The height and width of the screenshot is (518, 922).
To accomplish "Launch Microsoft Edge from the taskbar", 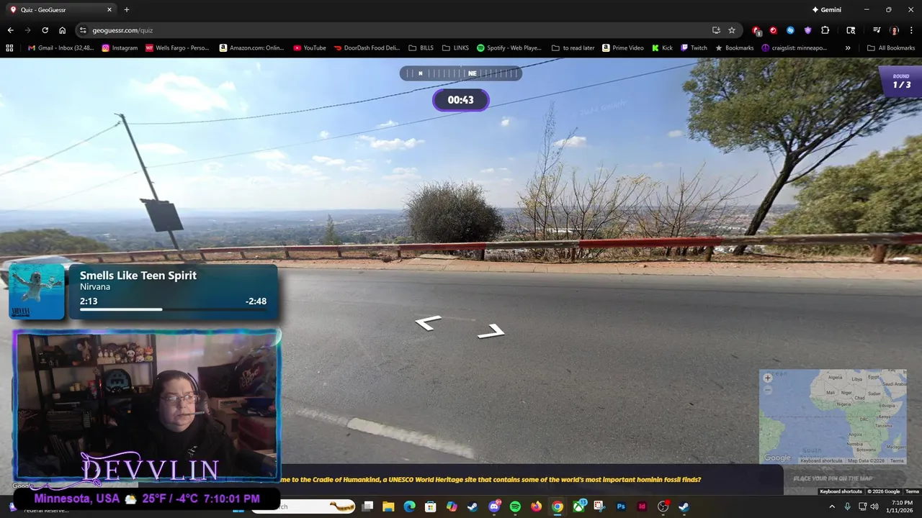I will coord(409,506).
